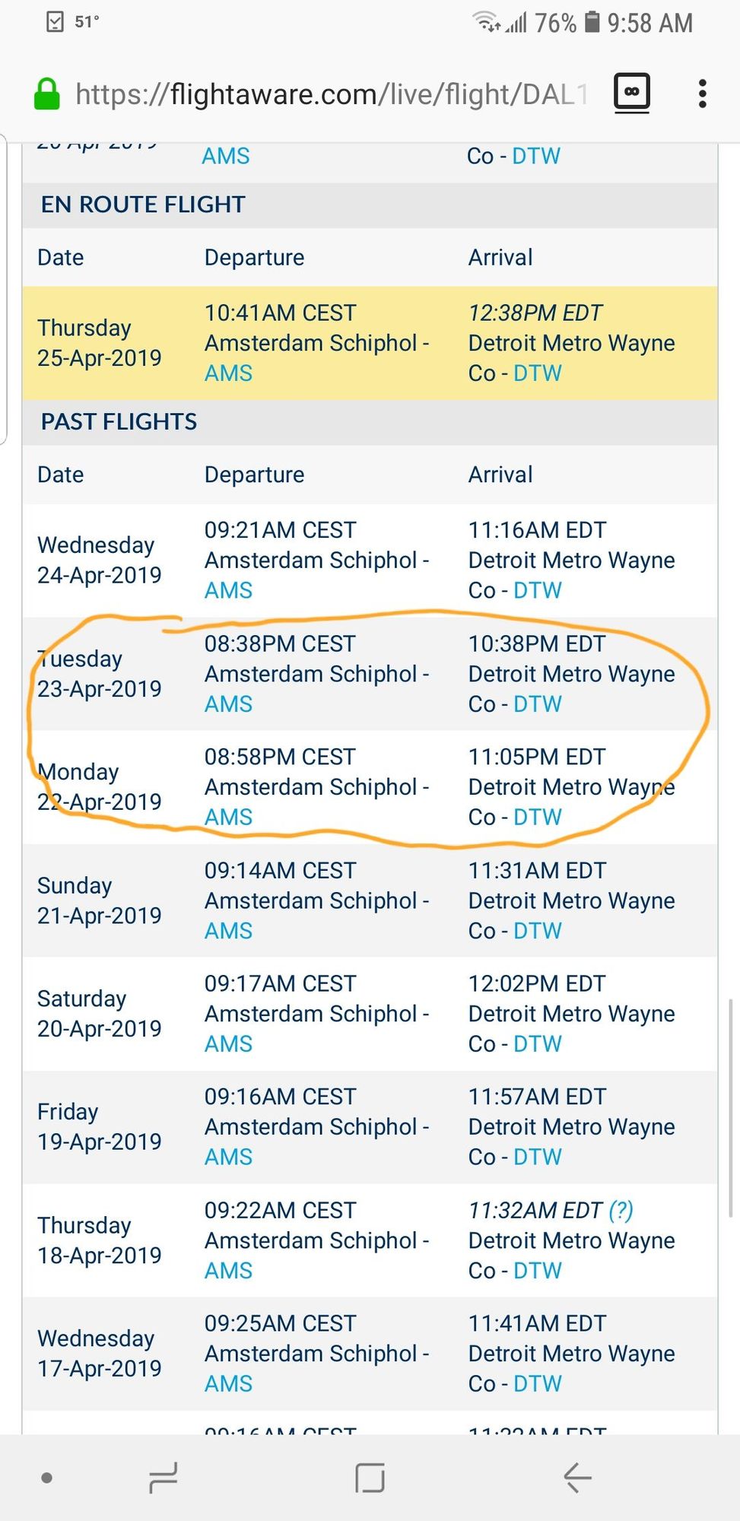Open DTW link in en route flight row

coord(538,373)
